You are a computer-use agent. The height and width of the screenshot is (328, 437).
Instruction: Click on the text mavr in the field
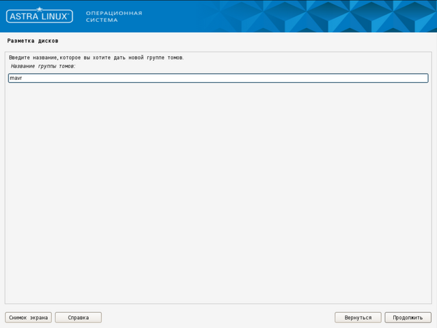click(16, 79)
